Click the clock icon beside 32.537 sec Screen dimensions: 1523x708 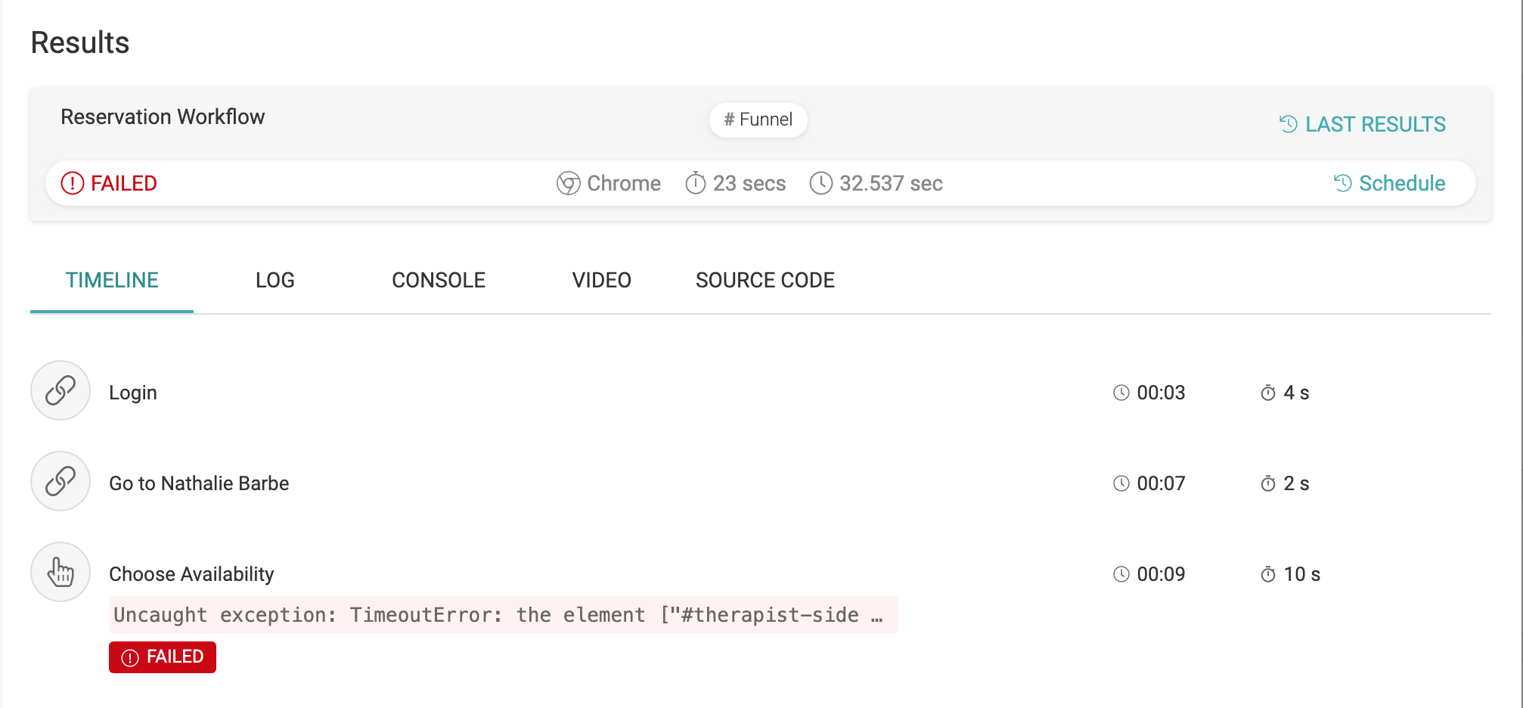pos(820,182)
